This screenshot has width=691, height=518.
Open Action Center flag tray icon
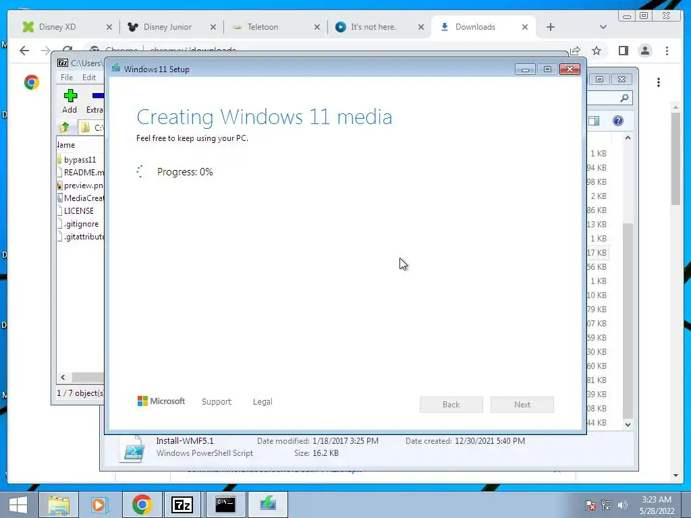[x=590, y=505]
